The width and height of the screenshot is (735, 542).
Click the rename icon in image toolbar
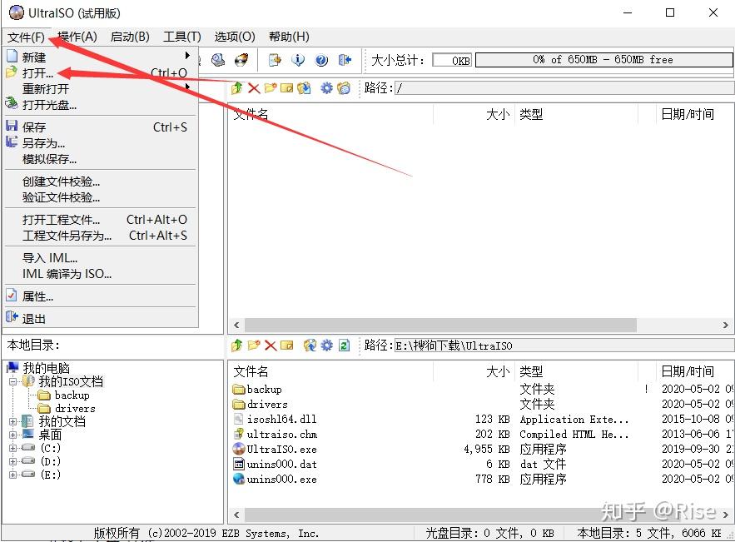point(286,87)
